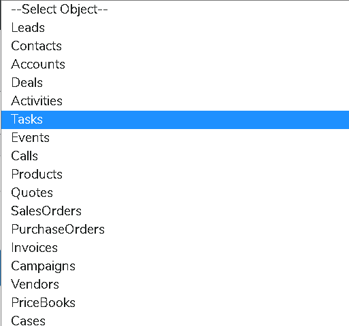
Task: Pick the Contacts option
Action: pyautogui.click(x=175, y=46)
